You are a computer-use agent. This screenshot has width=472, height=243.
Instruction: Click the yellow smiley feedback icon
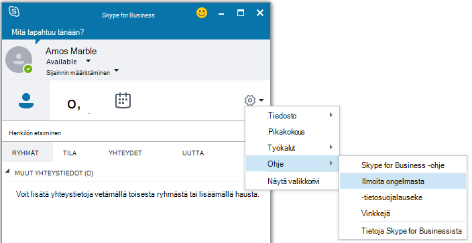(202, 13)
